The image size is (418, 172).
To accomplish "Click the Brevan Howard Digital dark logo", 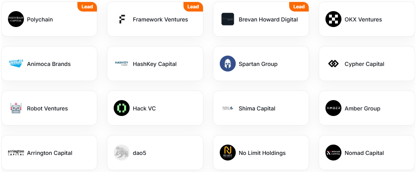I will click(x=228, y=19).
